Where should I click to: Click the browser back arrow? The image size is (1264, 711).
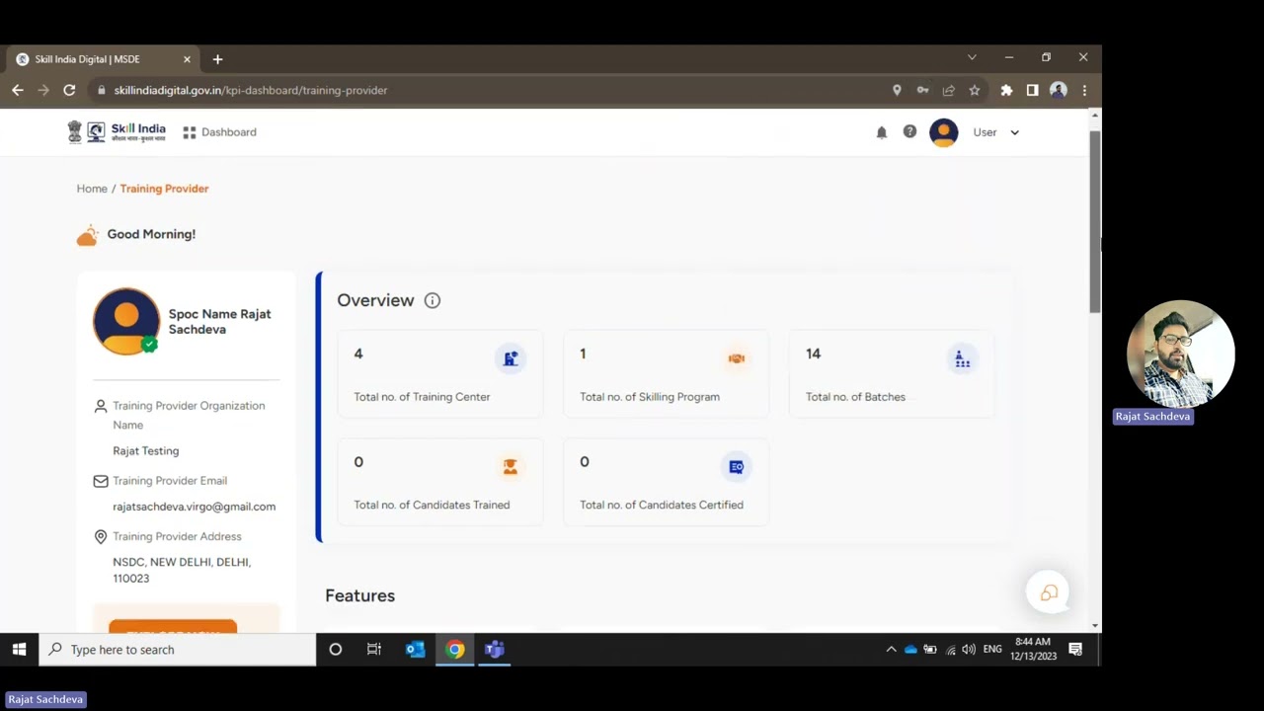pyautogui.click(x=18, y=90)
